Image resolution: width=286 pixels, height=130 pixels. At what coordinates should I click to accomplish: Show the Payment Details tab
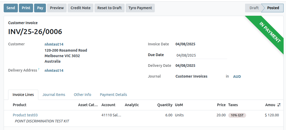click(x=113, y=95)
